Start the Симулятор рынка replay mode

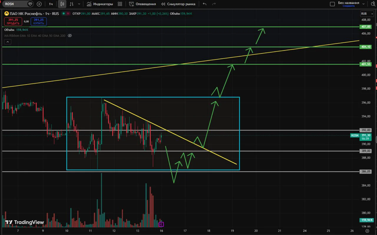tap(178, 4)
